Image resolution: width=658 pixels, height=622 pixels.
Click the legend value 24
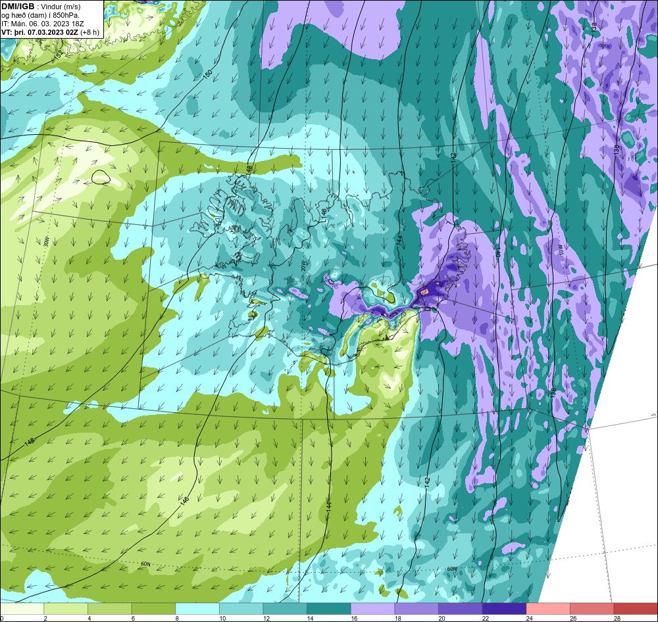(x=530, y=618)
